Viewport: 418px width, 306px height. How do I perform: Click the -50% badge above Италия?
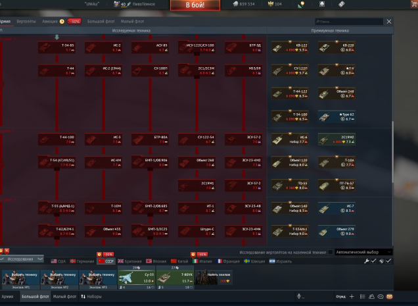[202, 255]
